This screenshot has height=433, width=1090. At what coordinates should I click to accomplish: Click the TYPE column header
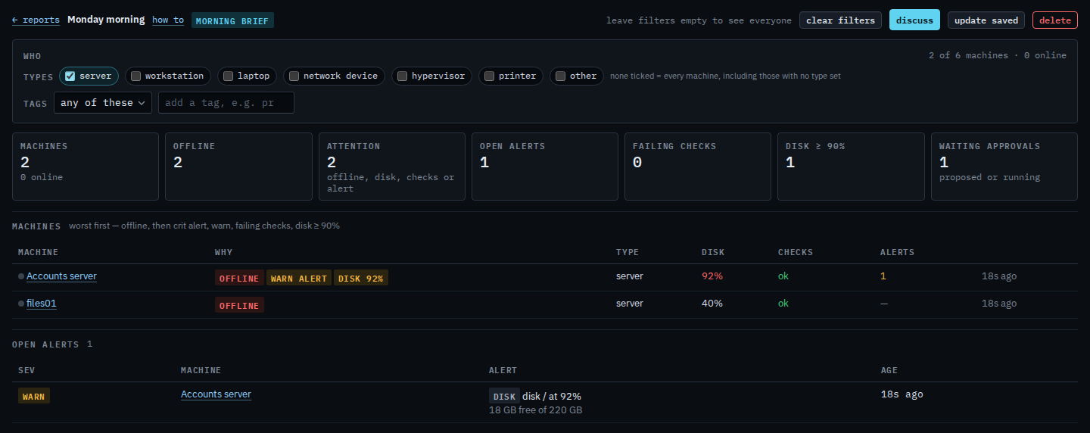(x=628, y=252)
